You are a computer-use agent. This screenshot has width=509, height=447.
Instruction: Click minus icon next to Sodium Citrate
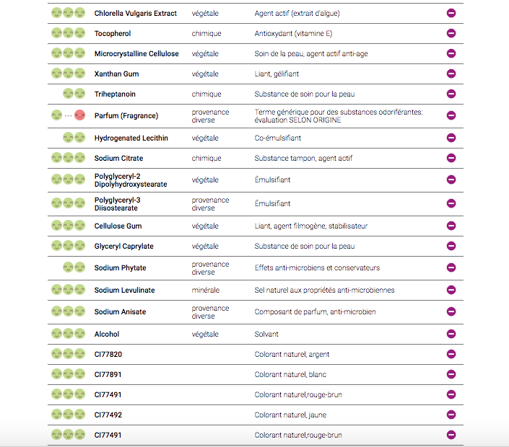coord(451,158)
